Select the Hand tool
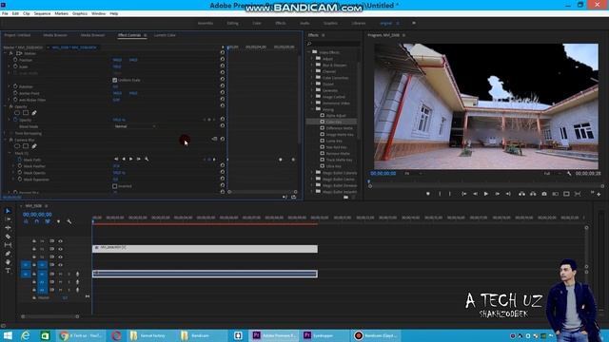The width and height of the screenshot is (609, 342). click(8, 262)
